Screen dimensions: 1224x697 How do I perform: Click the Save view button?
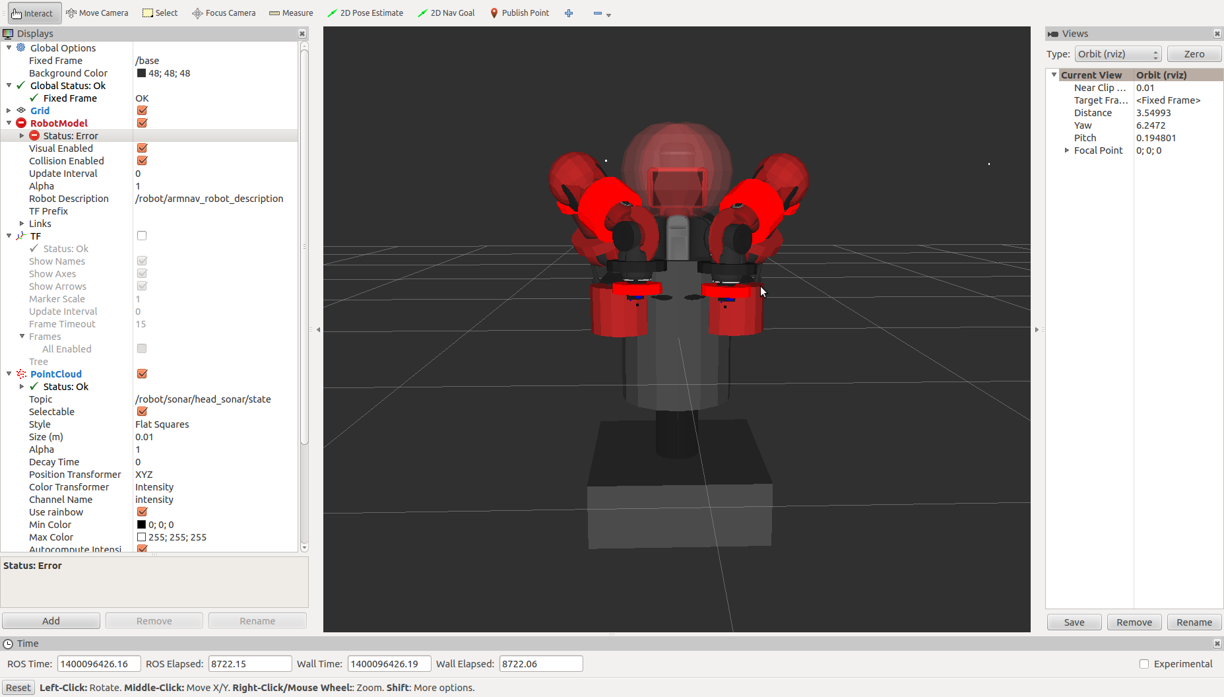pos(1074,622)
